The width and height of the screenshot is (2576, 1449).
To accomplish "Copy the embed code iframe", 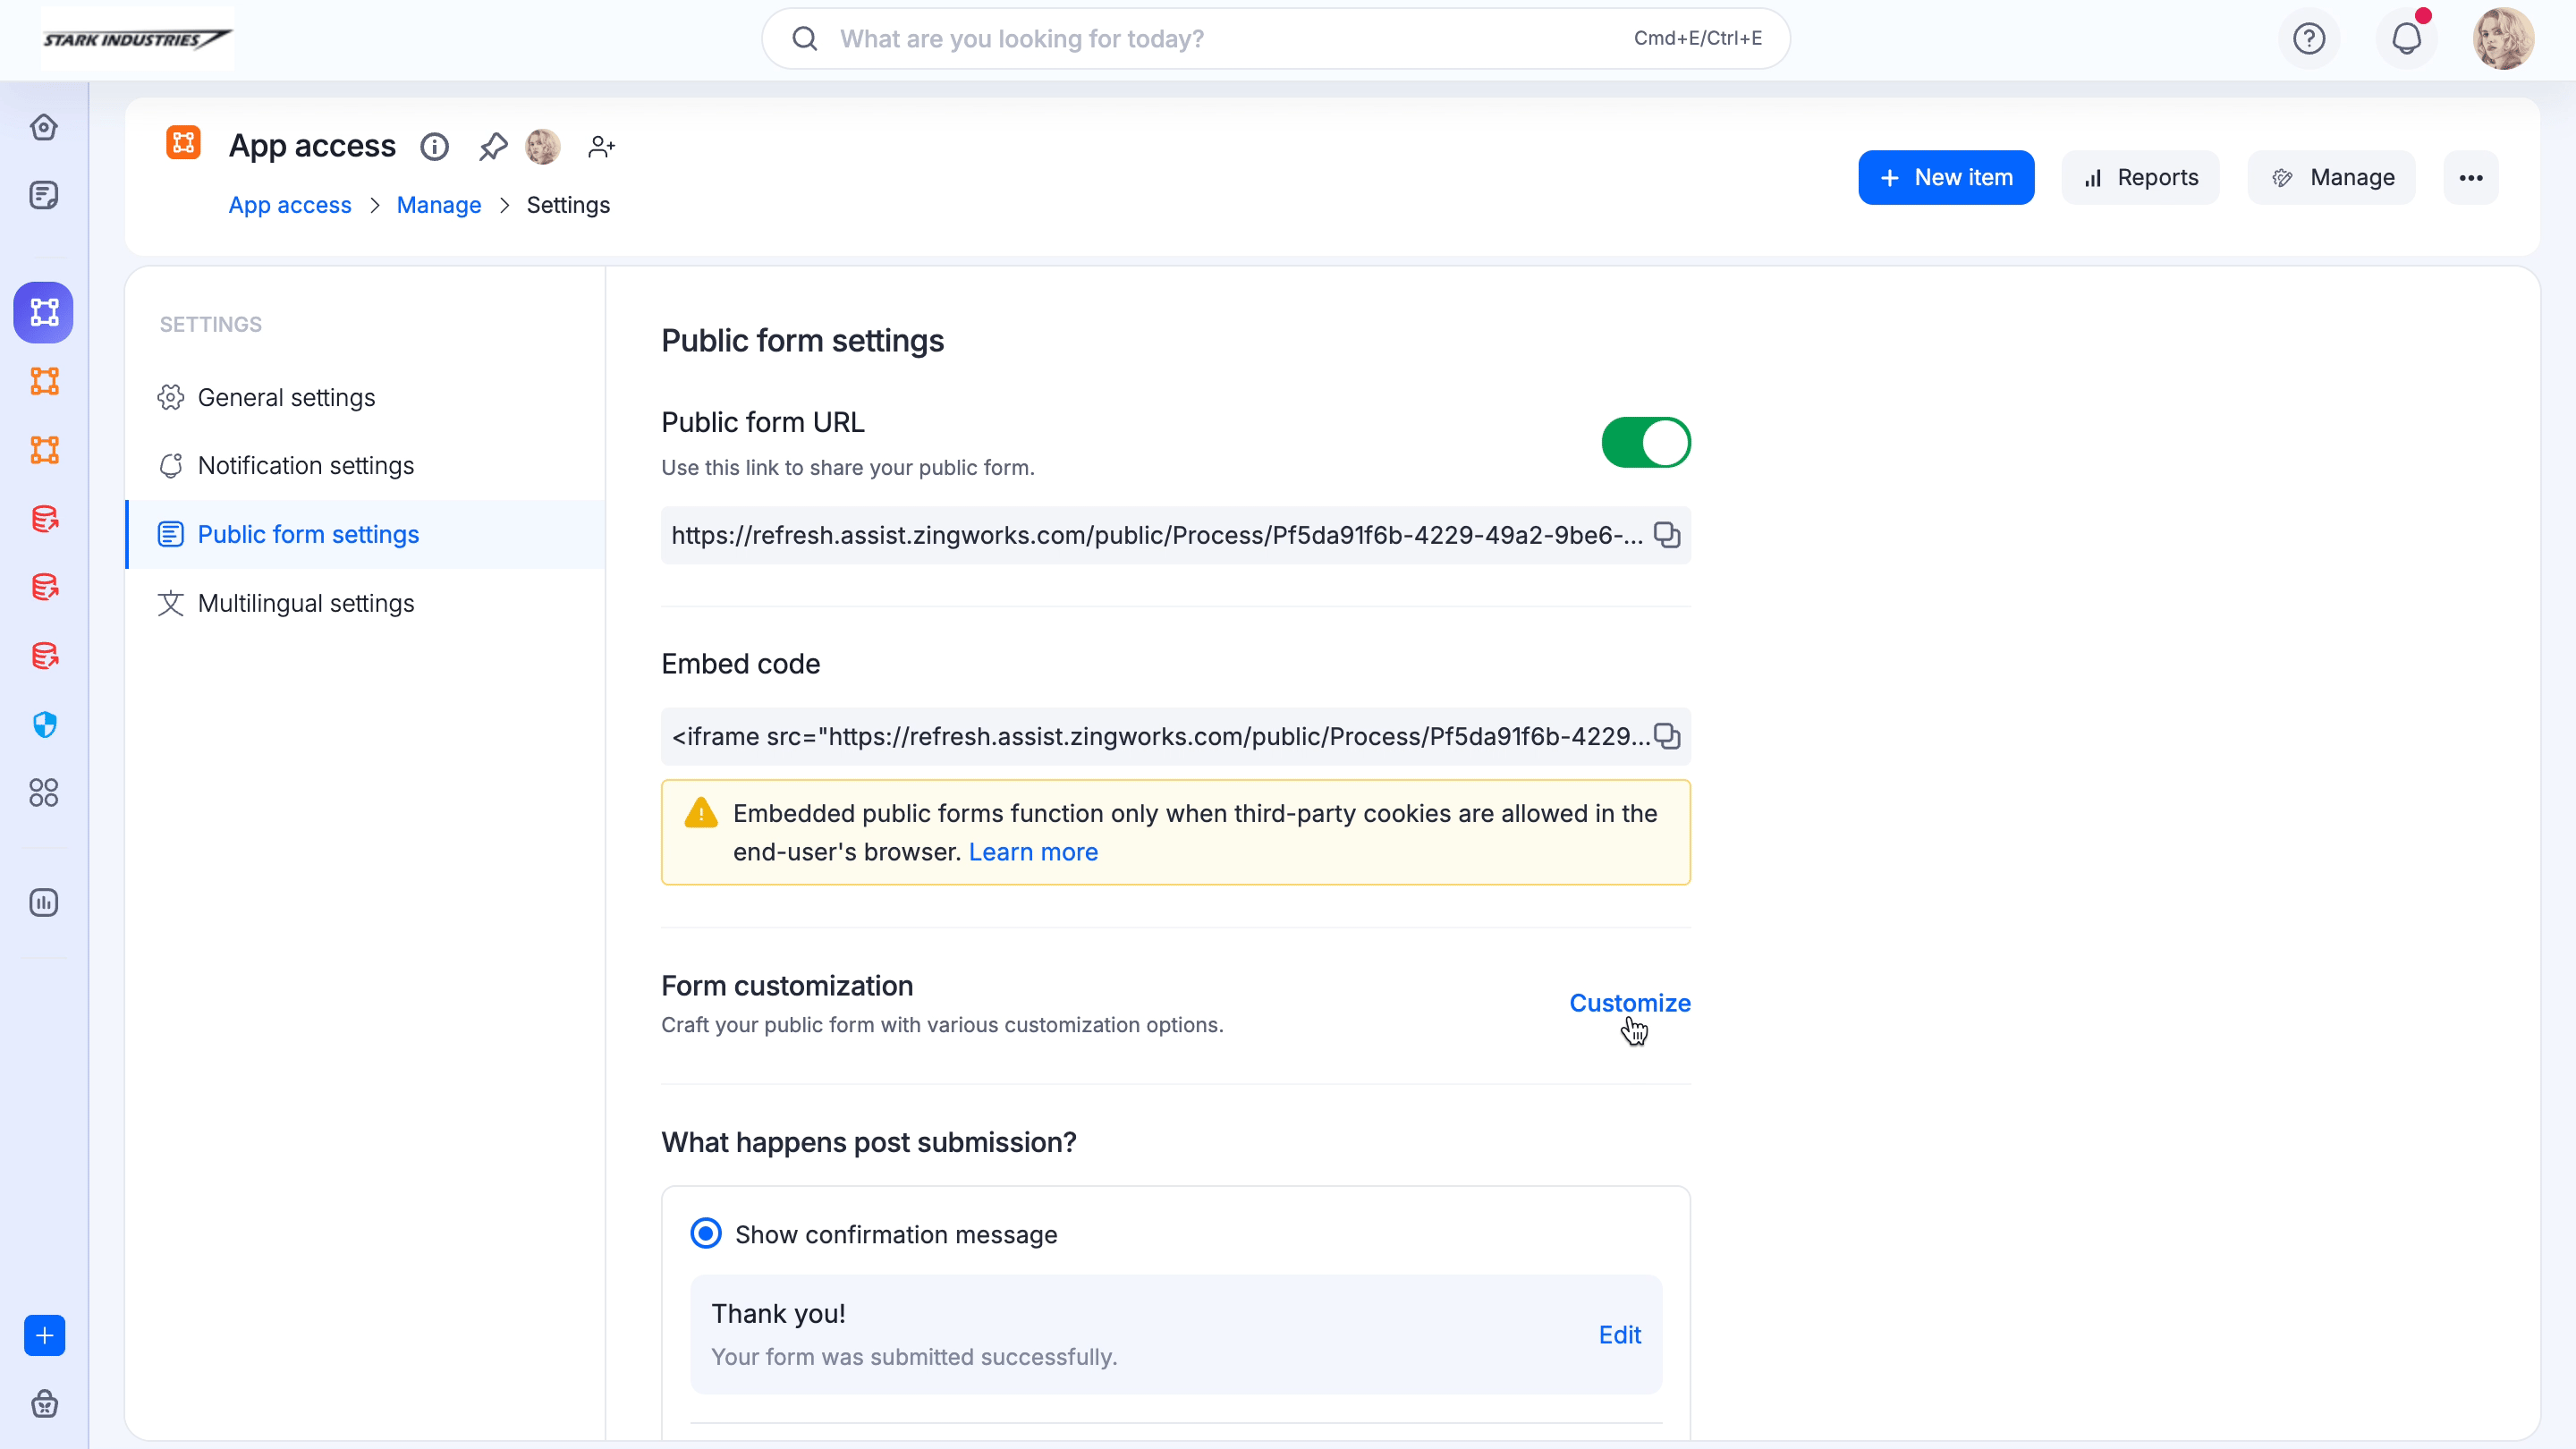I will pyautogui.click(x=1666, y=737).
